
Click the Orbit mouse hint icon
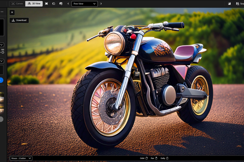tap(146, 158)
